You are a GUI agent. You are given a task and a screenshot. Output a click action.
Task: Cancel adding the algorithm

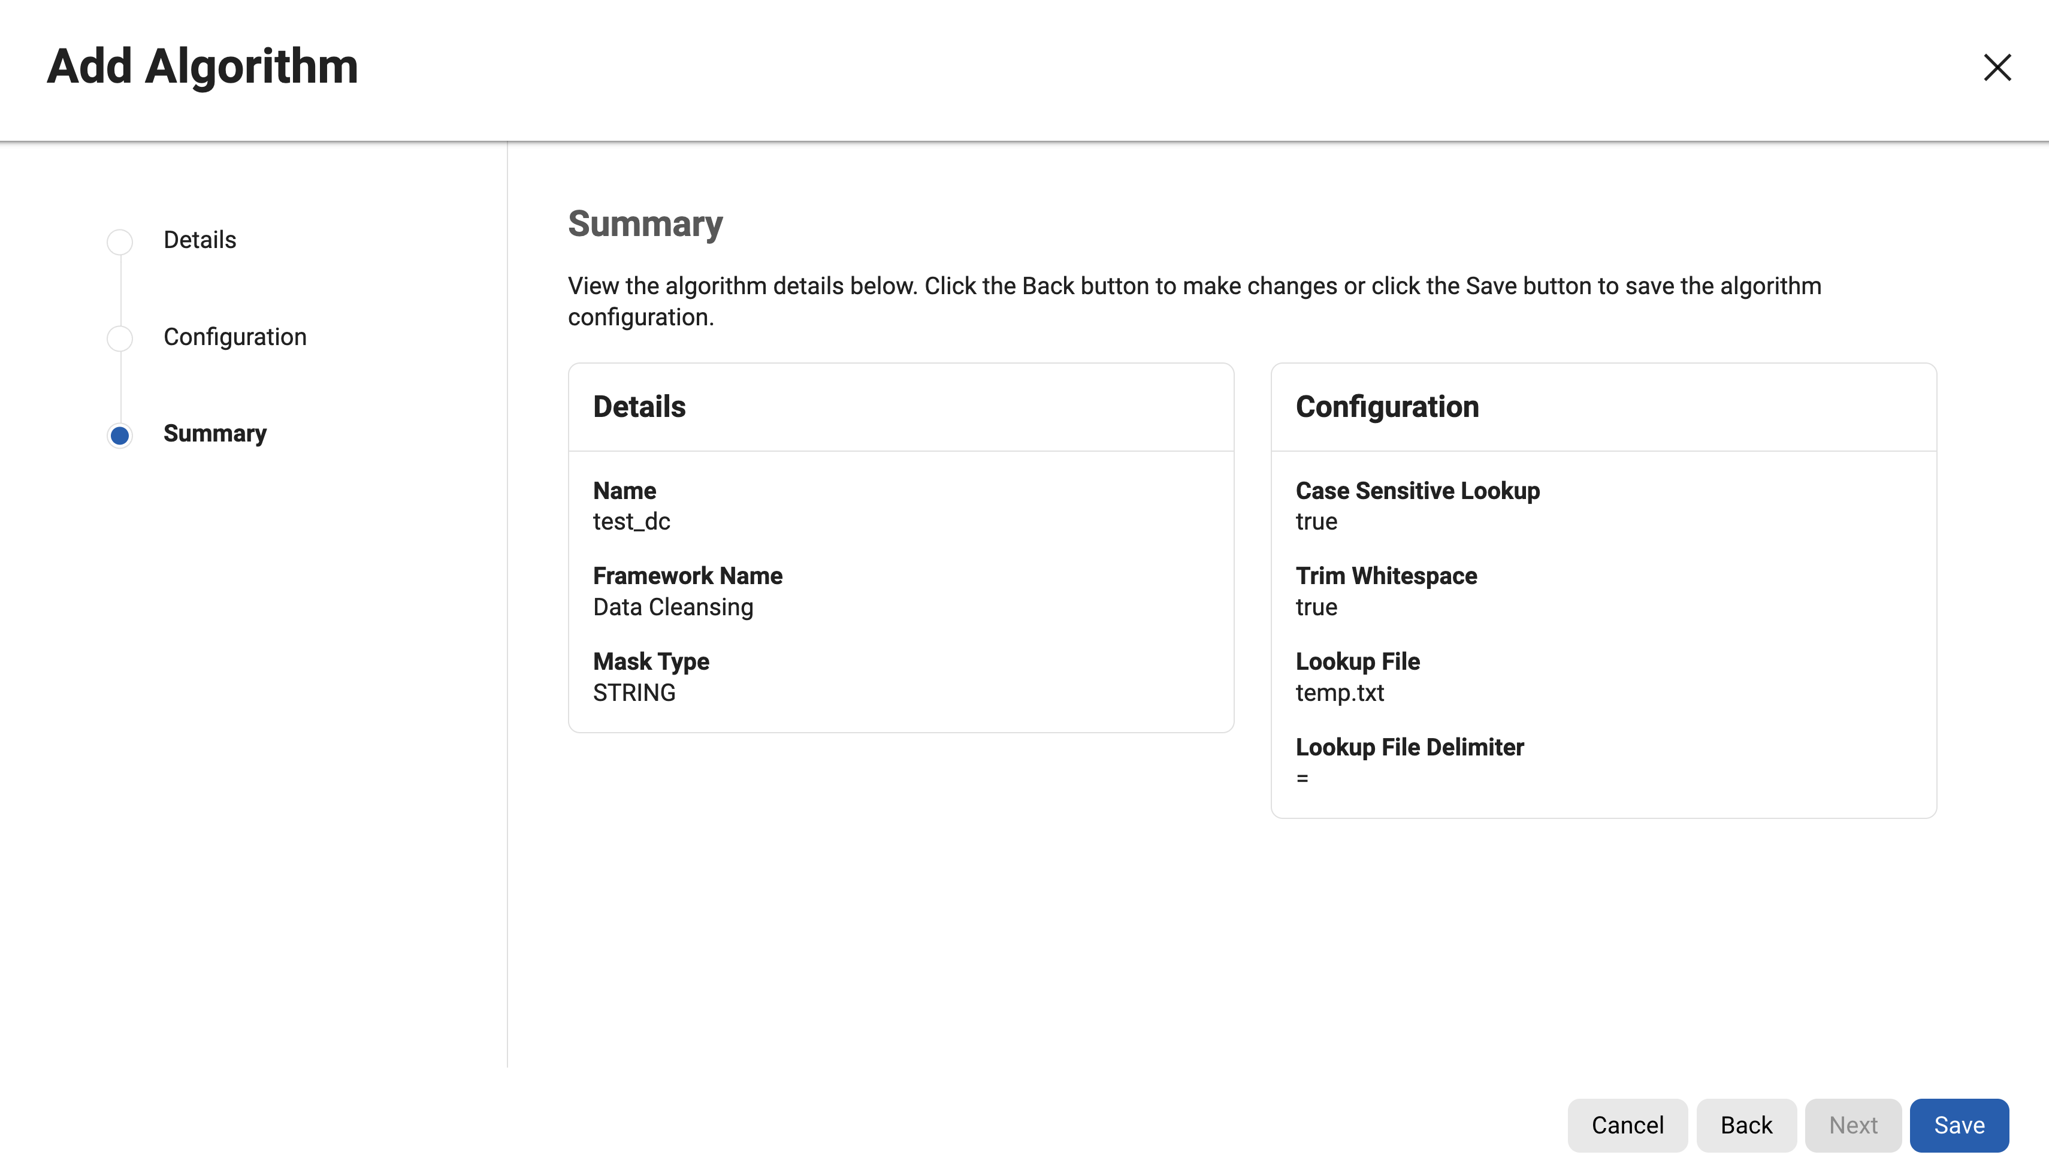click(1628, 1124)
